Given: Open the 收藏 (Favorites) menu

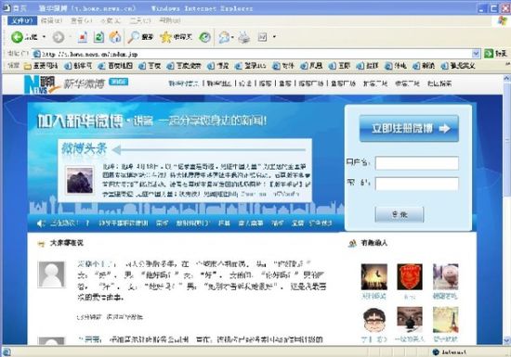Looking at the screenshot, I should pos(111,20).
